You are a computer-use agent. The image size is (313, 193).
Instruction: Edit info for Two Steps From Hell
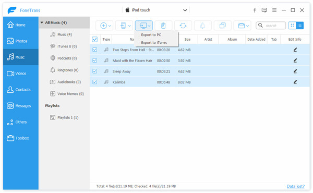[x=295, y=50]
